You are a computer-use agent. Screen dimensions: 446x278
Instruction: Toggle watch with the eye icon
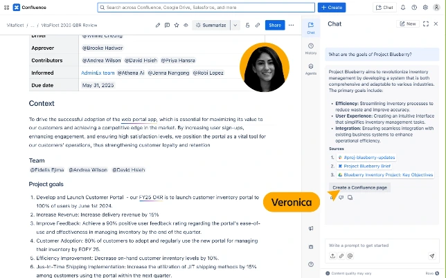click(x=186, y=26)
